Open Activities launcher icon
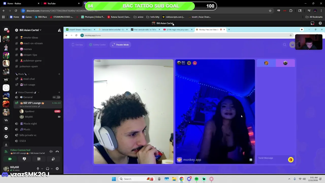The image size is (325, 183). pyautogui.click(x=39, y=159)
